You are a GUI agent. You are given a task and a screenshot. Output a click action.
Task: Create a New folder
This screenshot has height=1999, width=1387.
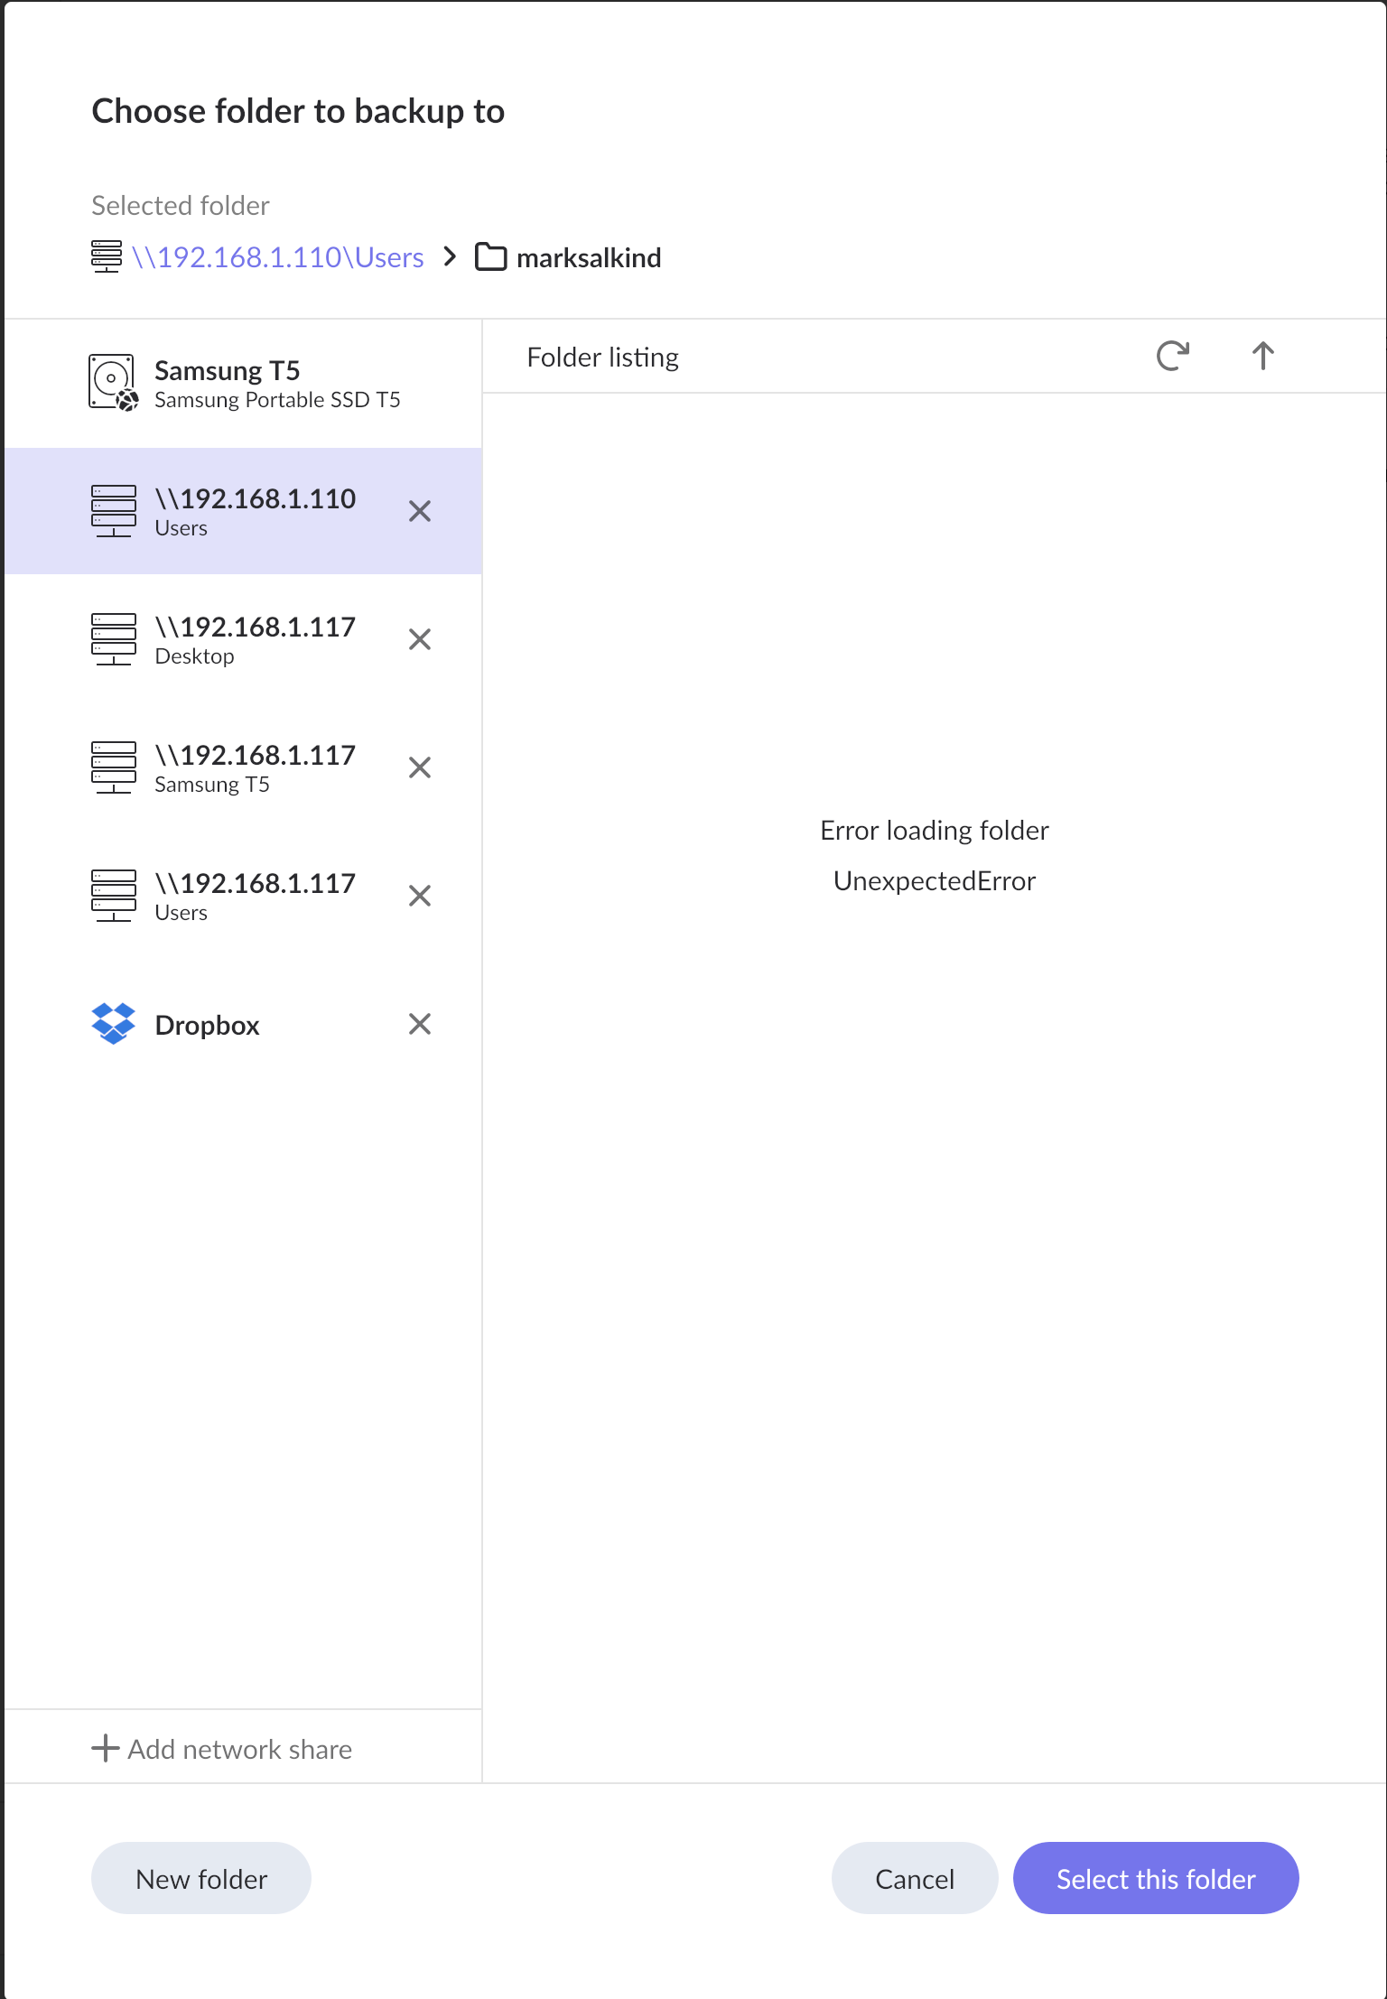(x=201, y=1879)
